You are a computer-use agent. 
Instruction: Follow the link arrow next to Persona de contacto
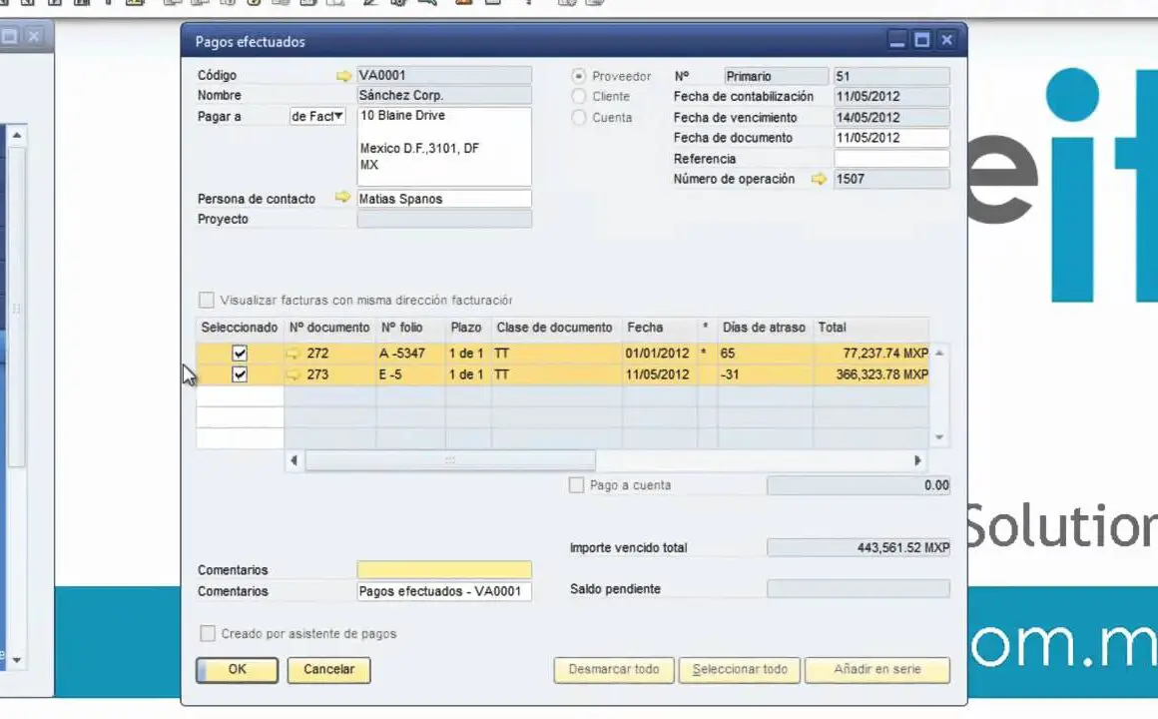click(342, 198)
